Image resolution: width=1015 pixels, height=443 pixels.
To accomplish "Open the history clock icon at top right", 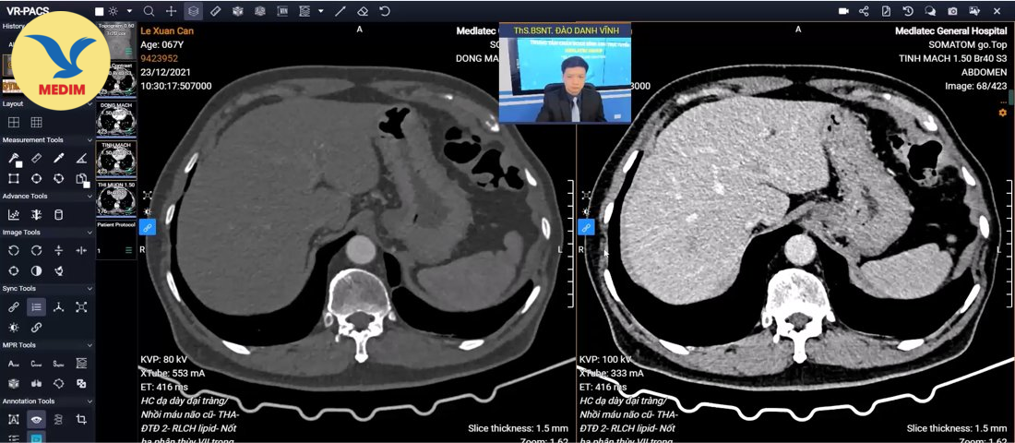I will click(908, 11).
